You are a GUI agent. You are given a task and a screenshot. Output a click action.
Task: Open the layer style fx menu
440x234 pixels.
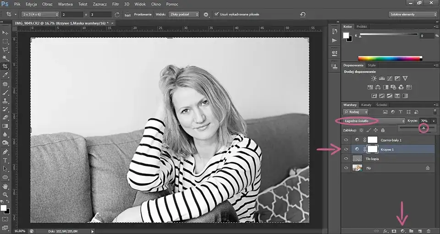[x=385, y=231]
